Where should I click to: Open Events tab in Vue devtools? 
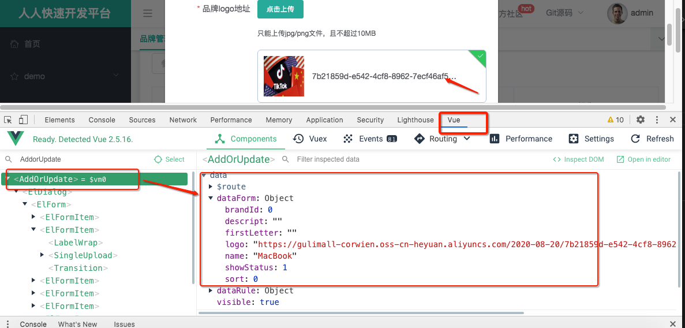[x=370, y=139]
